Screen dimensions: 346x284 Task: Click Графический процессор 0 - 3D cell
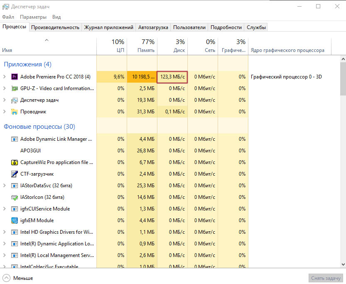[286, 77]
